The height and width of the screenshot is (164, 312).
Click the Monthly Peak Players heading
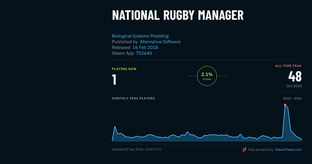[133, 98]
